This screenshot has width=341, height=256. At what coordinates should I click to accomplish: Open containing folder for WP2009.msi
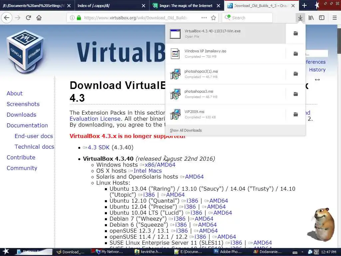click(x=296, y=114)
